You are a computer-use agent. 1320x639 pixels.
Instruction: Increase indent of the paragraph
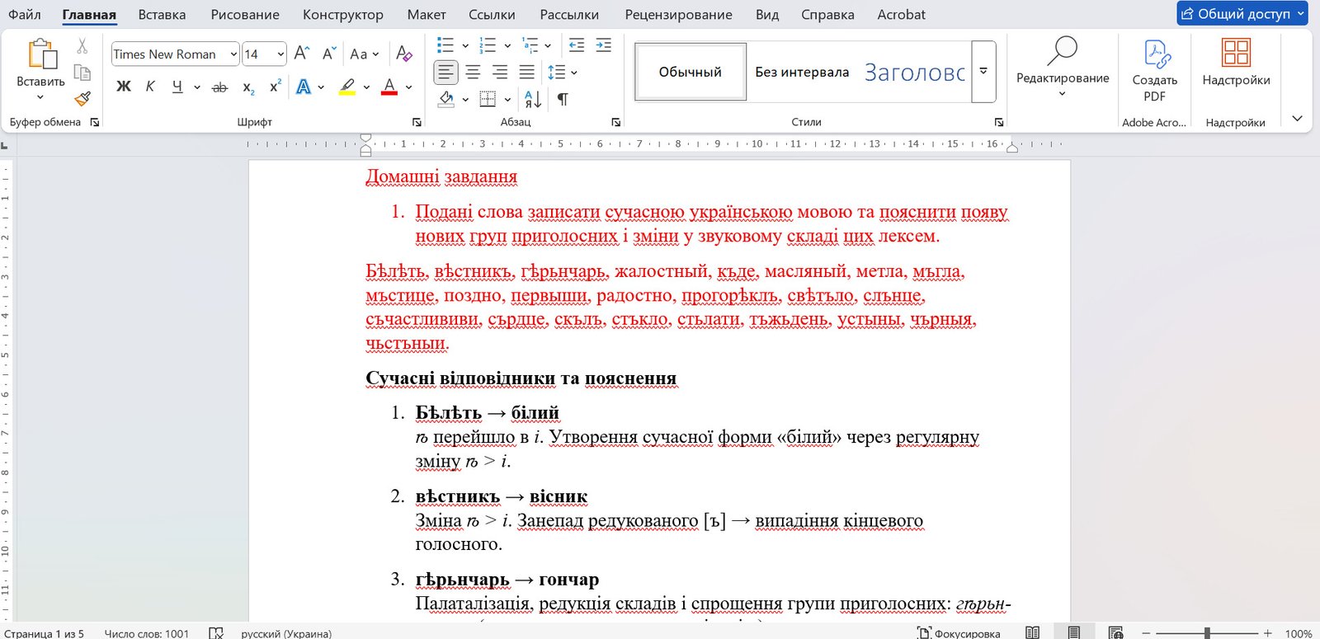point(604,45)
